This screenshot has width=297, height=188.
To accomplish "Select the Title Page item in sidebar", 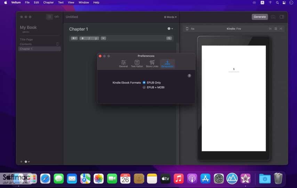I will point(26,39).
